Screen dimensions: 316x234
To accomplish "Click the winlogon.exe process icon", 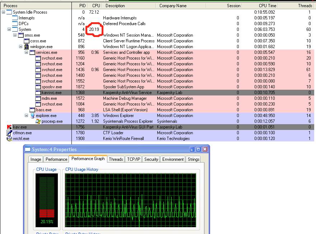I will [27, 47].
